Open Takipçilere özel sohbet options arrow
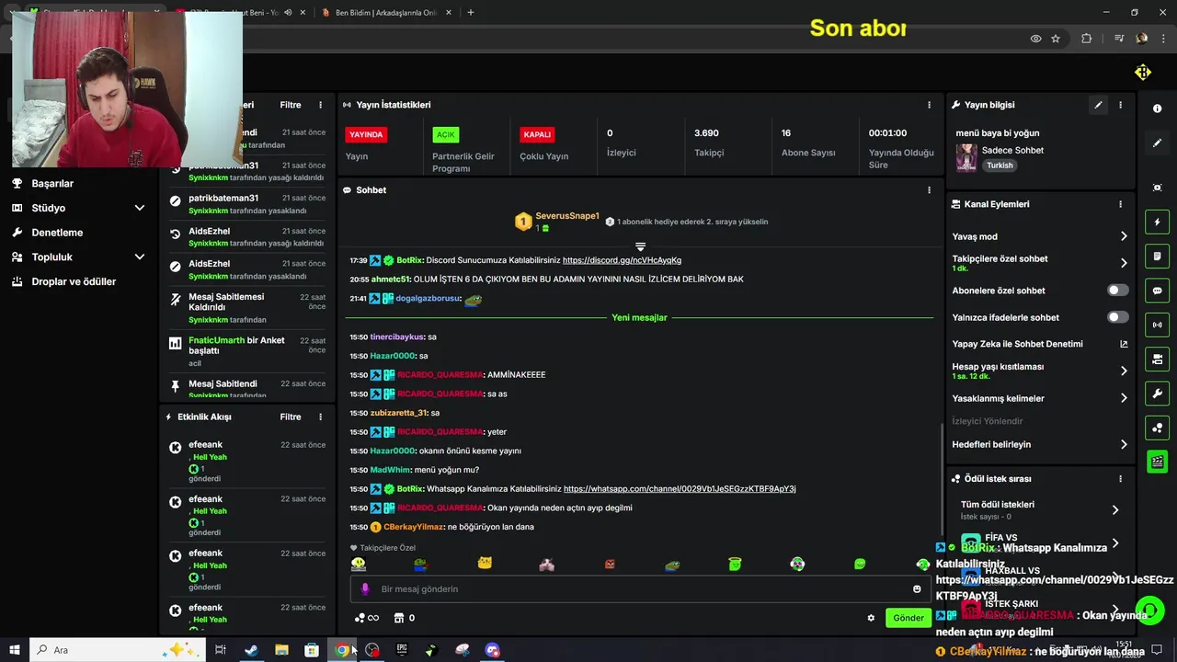Screen dimensions: 1177x662 (1123, 263)
